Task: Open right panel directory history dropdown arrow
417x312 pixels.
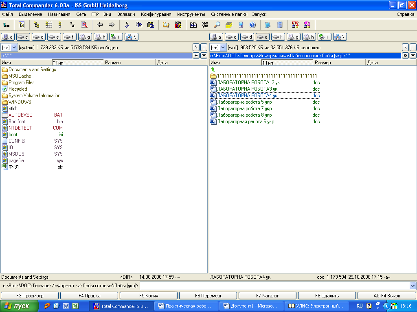Action: [x=413, y=55]
